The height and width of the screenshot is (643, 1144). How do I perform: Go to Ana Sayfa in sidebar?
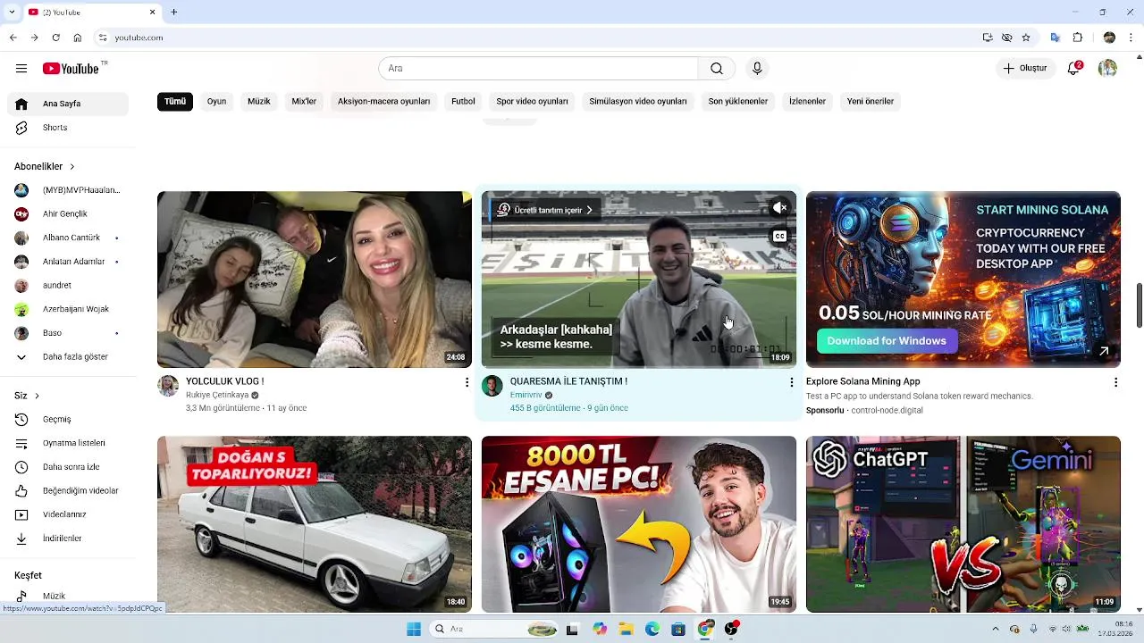68,104
